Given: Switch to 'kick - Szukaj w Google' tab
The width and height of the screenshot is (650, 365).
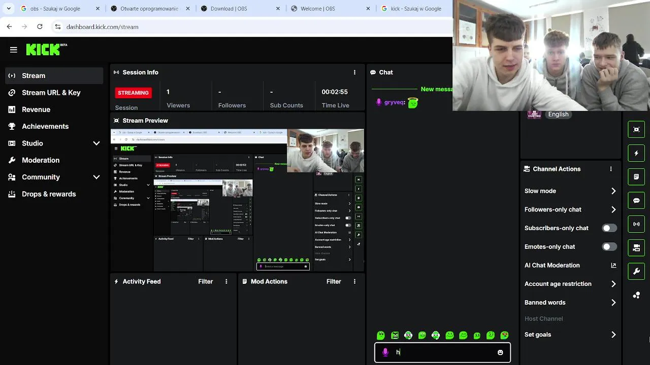Looking at the screenshot, I should click(415, 9).
